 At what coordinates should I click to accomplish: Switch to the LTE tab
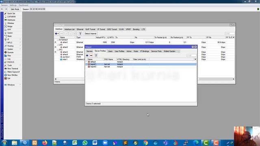tap(143, 29)
